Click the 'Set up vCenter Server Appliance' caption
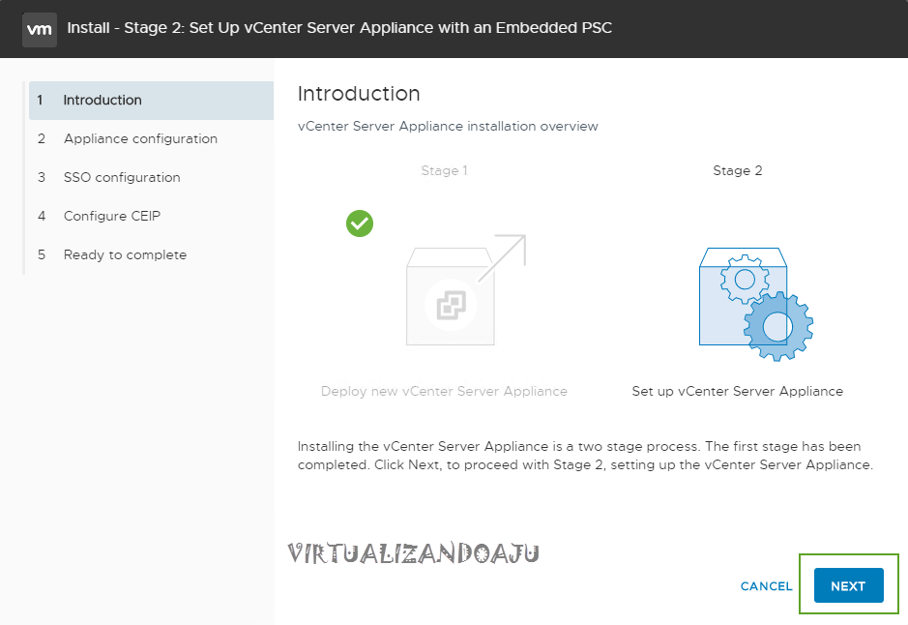This screenshot has width=908, height=625. click(737, 392)
